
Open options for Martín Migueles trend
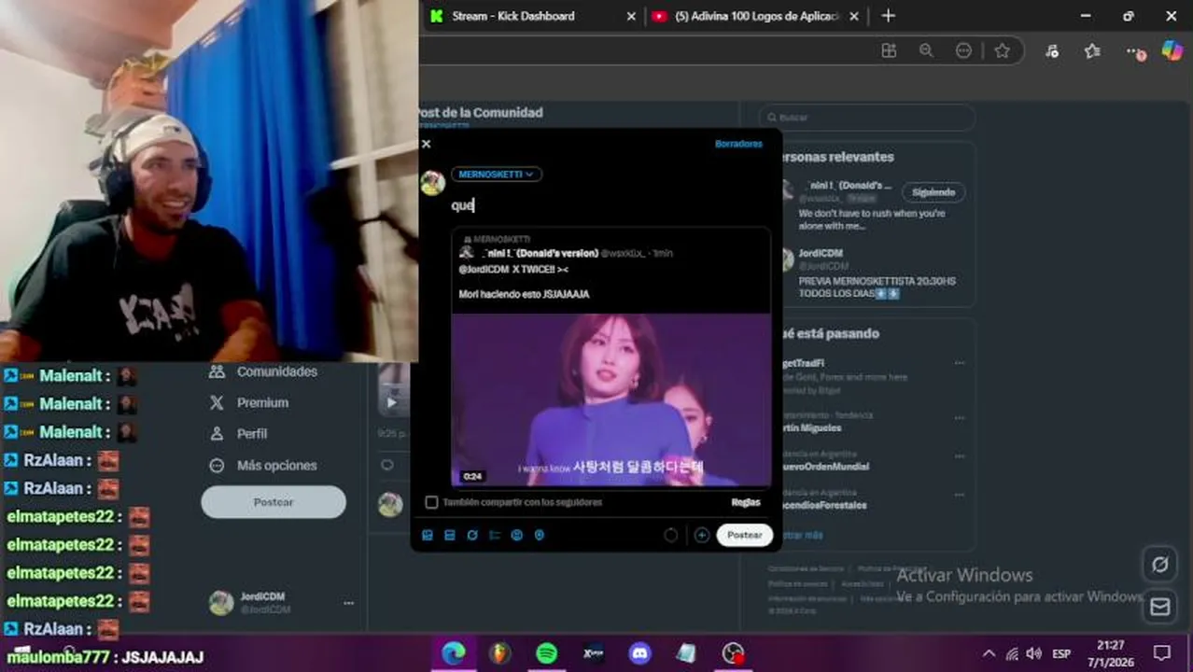click(959, 417)
